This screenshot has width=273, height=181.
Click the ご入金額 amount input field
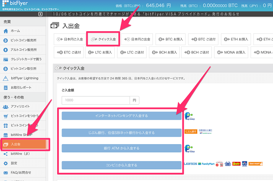click(x=96, y=100)
